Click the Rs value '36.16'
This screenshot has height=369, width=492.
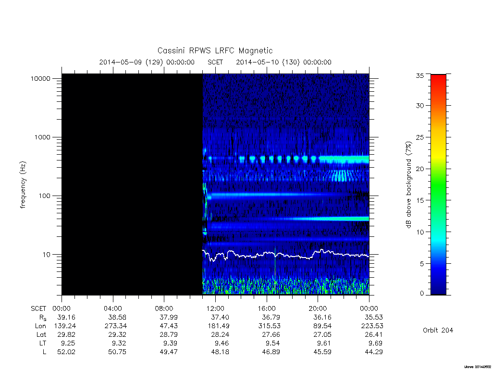click(x=322, y=317)
